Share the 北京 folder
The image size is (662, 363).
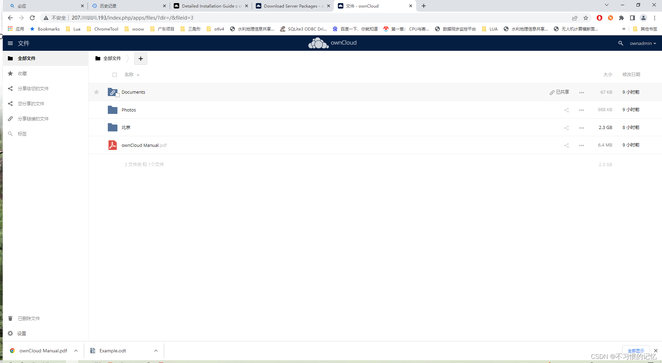567,128
